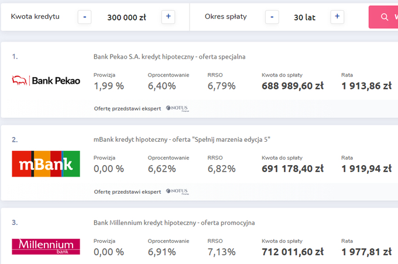The width and height of the screenshot is (398, 264).
Task: Select mBank RRSO value 6,82%
Action: [221, 169]
